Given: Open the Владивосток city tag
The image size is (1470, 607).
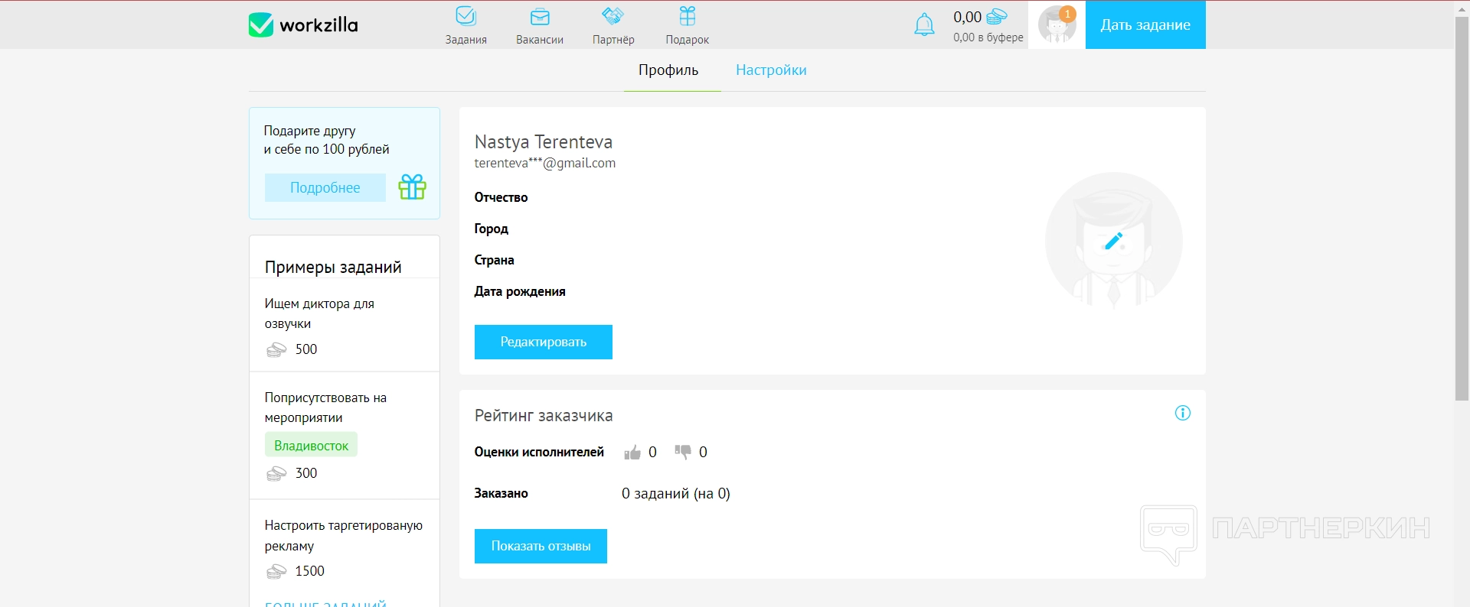Looking at the screenshot, I should pos(311,445).
